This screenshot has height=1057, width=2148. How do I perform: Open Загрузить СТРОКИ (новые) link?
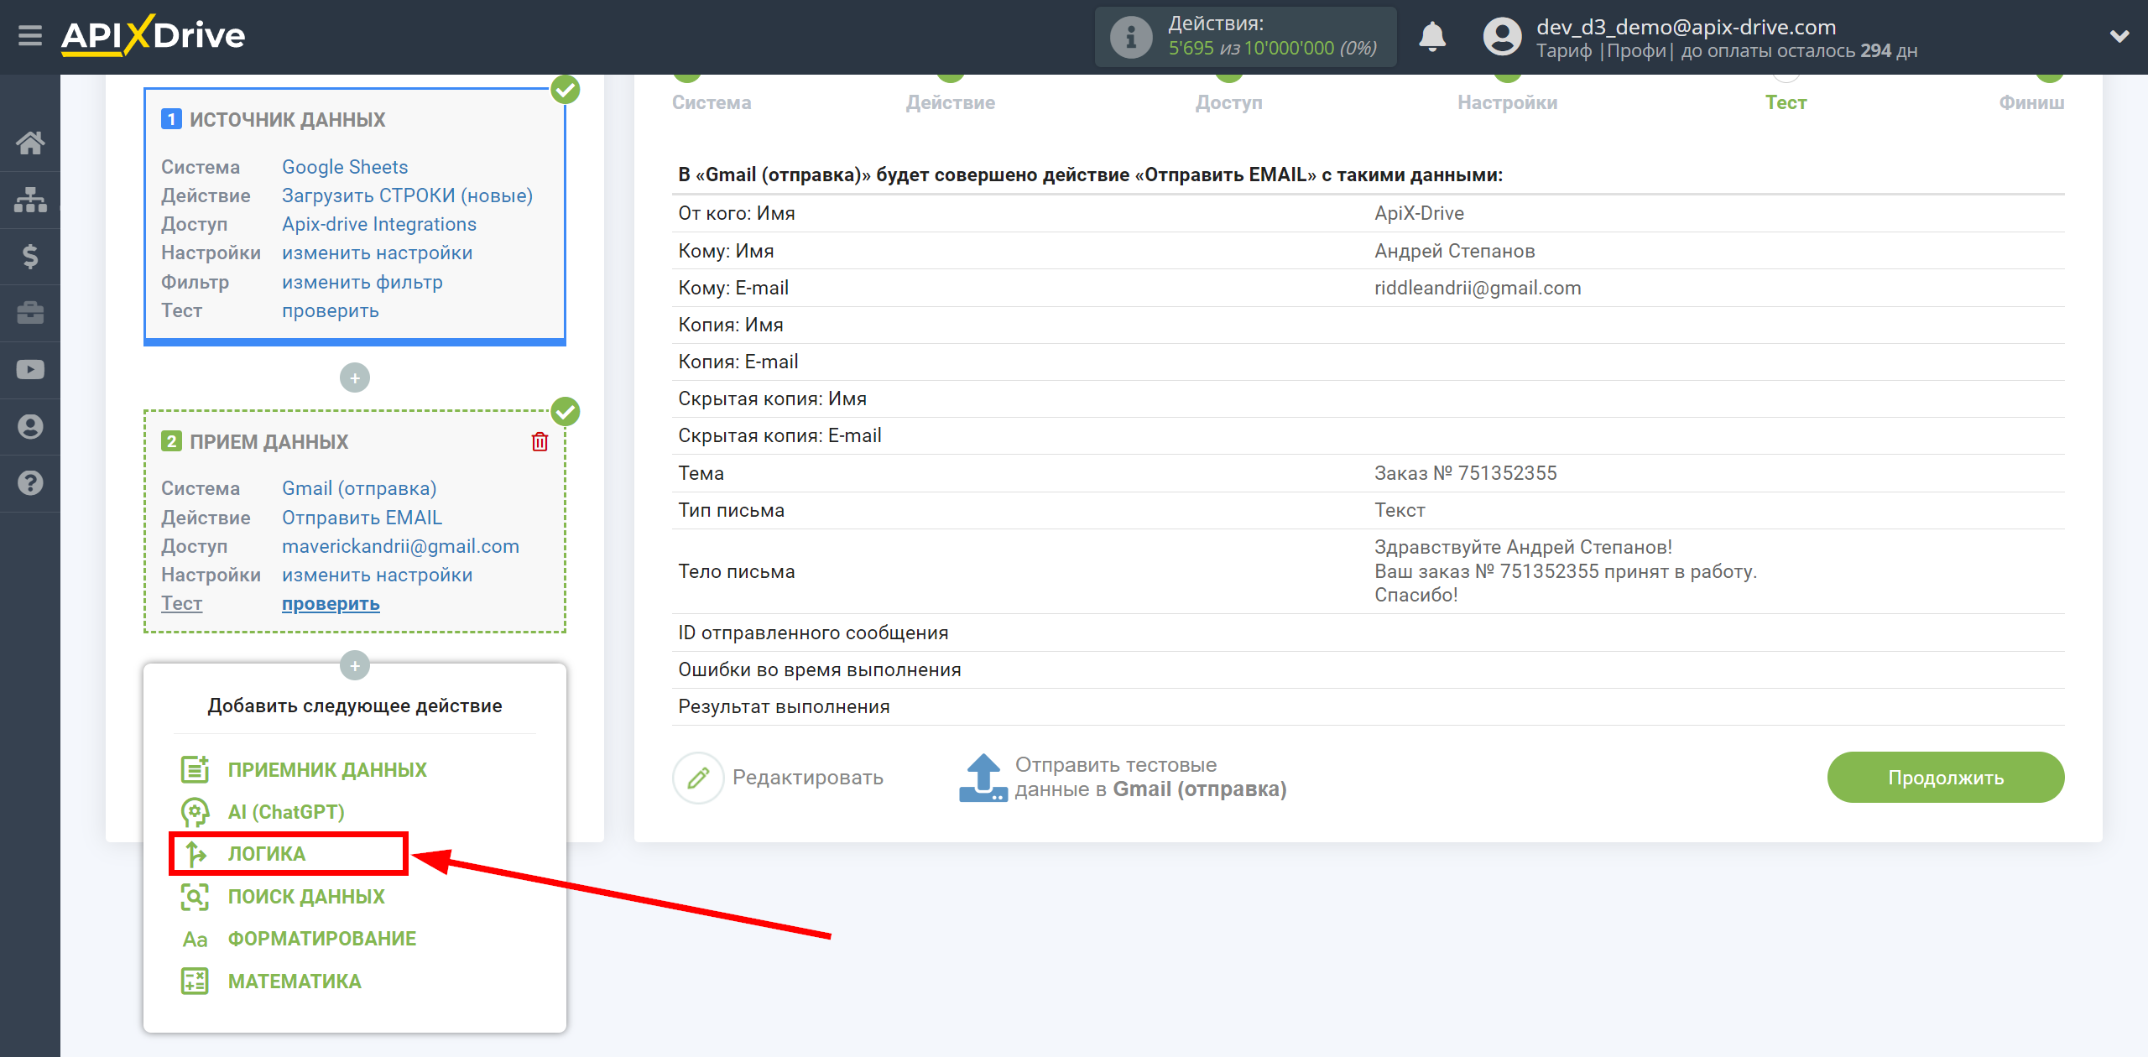pos(407,195)
